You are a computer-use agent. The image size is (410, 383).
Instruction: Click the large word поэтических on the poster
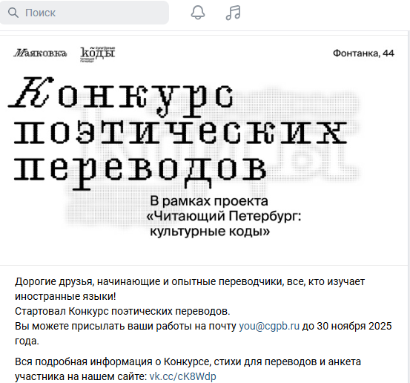coord(180,132)
